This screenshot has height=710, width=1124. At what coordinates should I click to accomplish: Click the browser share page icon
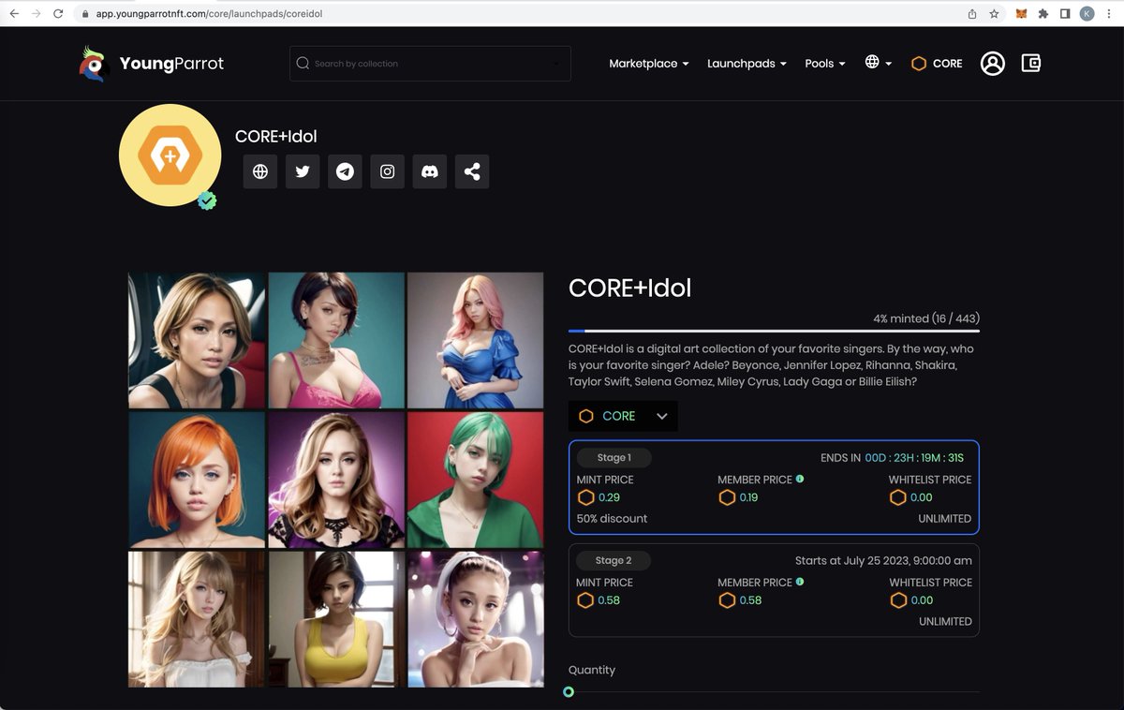tap(972, 14)
